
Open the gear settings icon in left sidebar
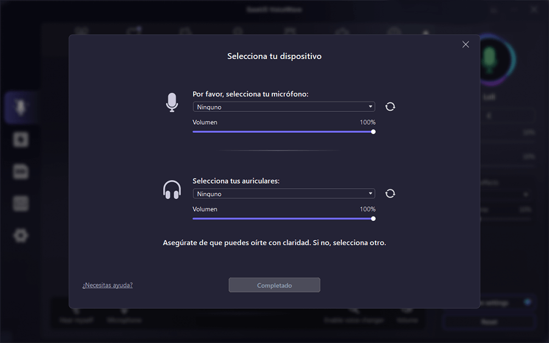click(x=21, y=235)
